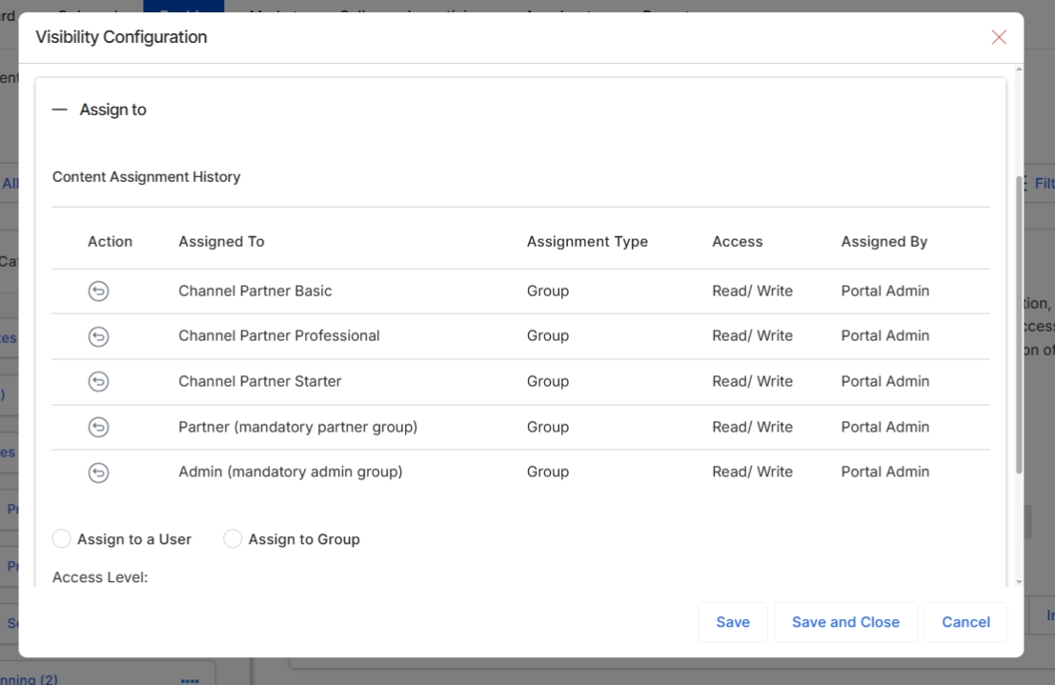
Task: Revoke assignment for Channel Partner Professional
Action: (98, 336)
